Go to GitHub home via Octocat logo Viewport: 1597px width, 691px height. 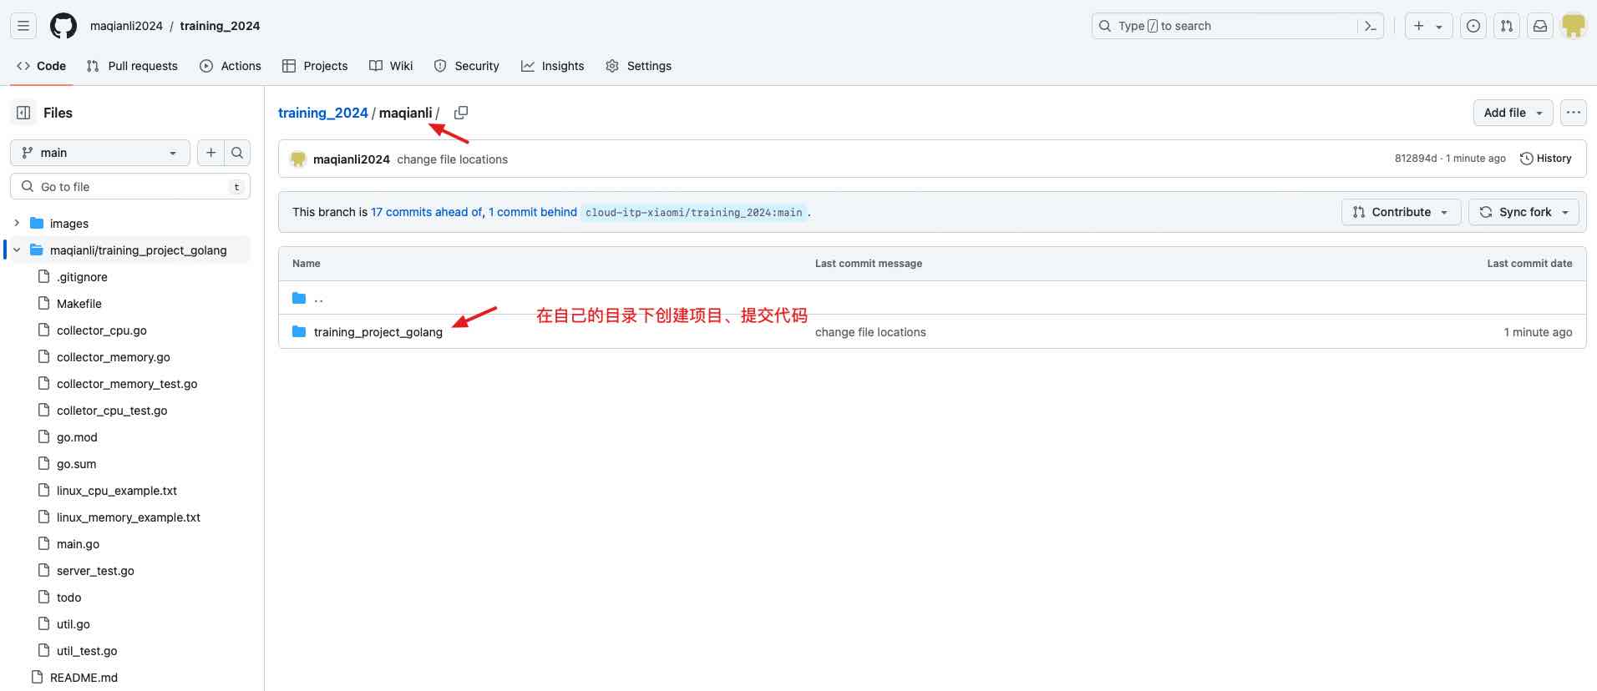pyautogui.click(x=63, y=26)
